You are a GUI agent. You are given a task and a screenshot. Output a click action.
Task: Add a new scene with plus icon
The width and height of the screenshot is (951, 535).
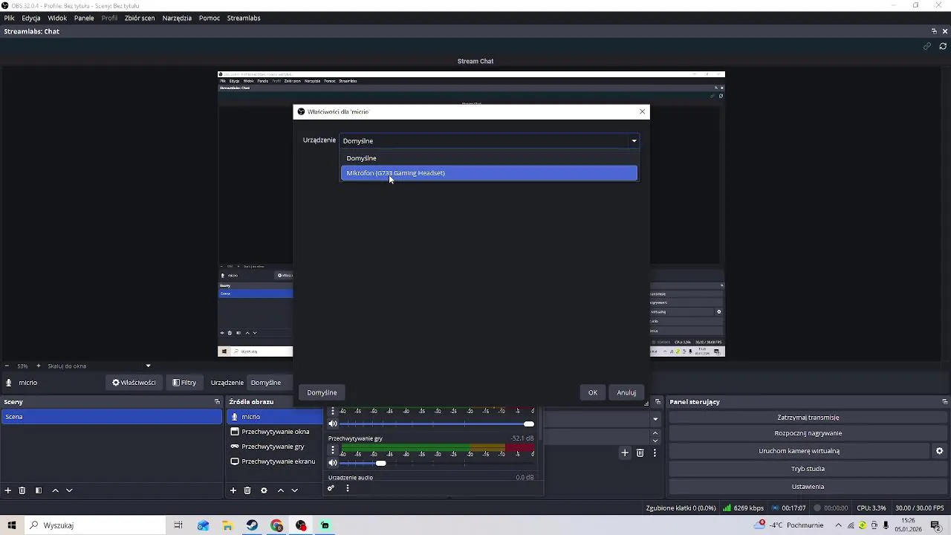pyautogui.click(x=8, y=490)
